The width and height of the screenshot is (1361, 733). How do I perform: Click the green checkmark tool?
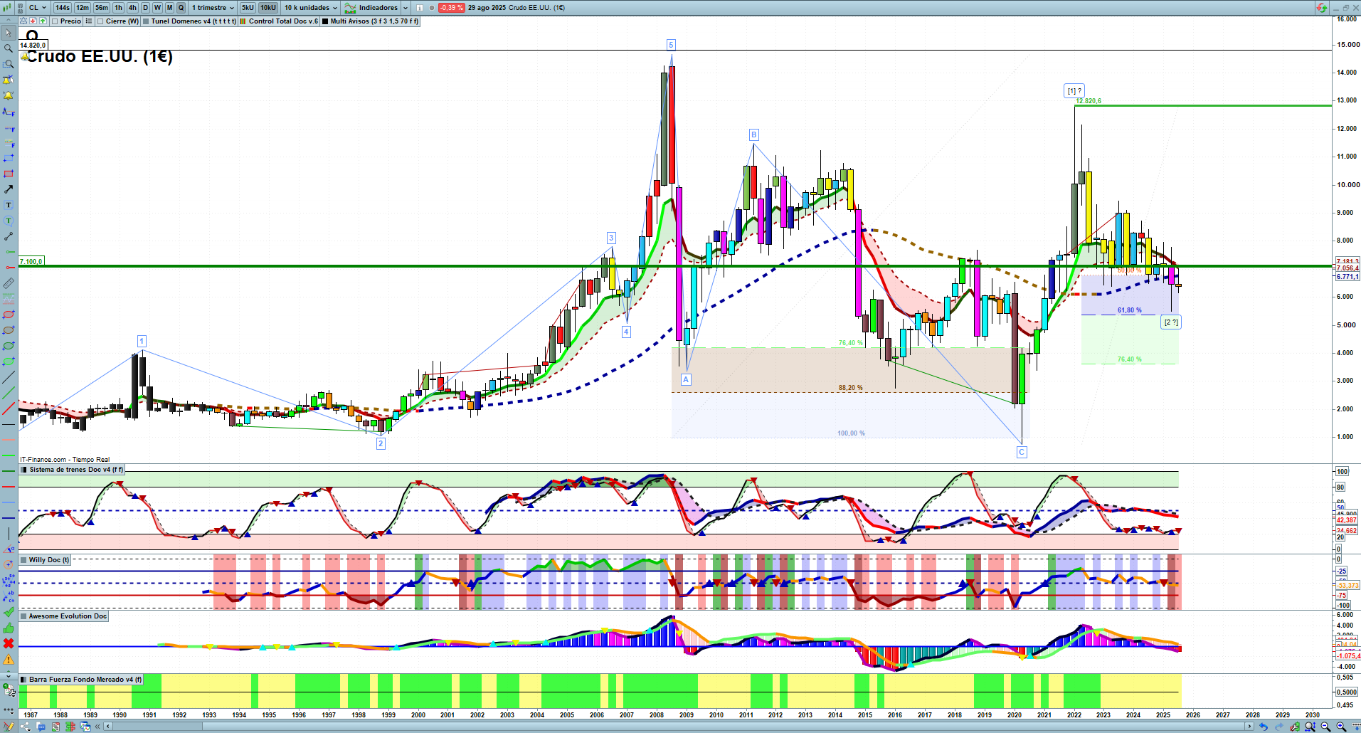(x=9, y=612)
